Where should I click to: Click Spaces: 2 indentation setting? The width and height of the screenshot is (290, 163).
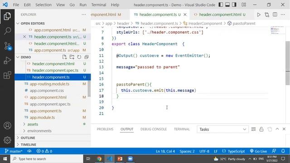187,151
